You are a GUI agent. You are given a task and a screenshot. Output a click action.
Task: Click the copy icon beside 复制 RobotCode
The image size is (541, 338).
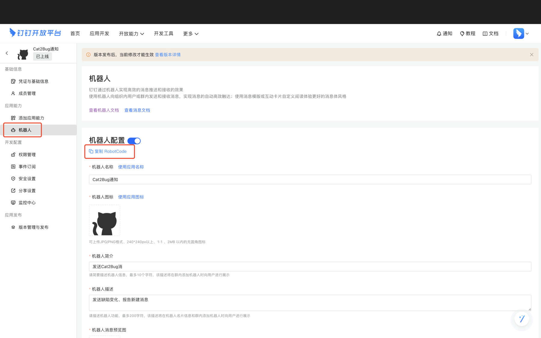point(91,151)
